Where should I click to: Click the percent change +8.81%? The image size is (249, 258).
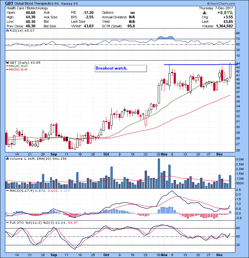(x=225, y=13)
